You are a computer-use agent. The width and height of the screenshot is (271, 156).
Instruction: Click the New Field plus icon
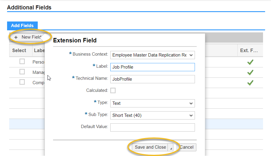[16, 37]
